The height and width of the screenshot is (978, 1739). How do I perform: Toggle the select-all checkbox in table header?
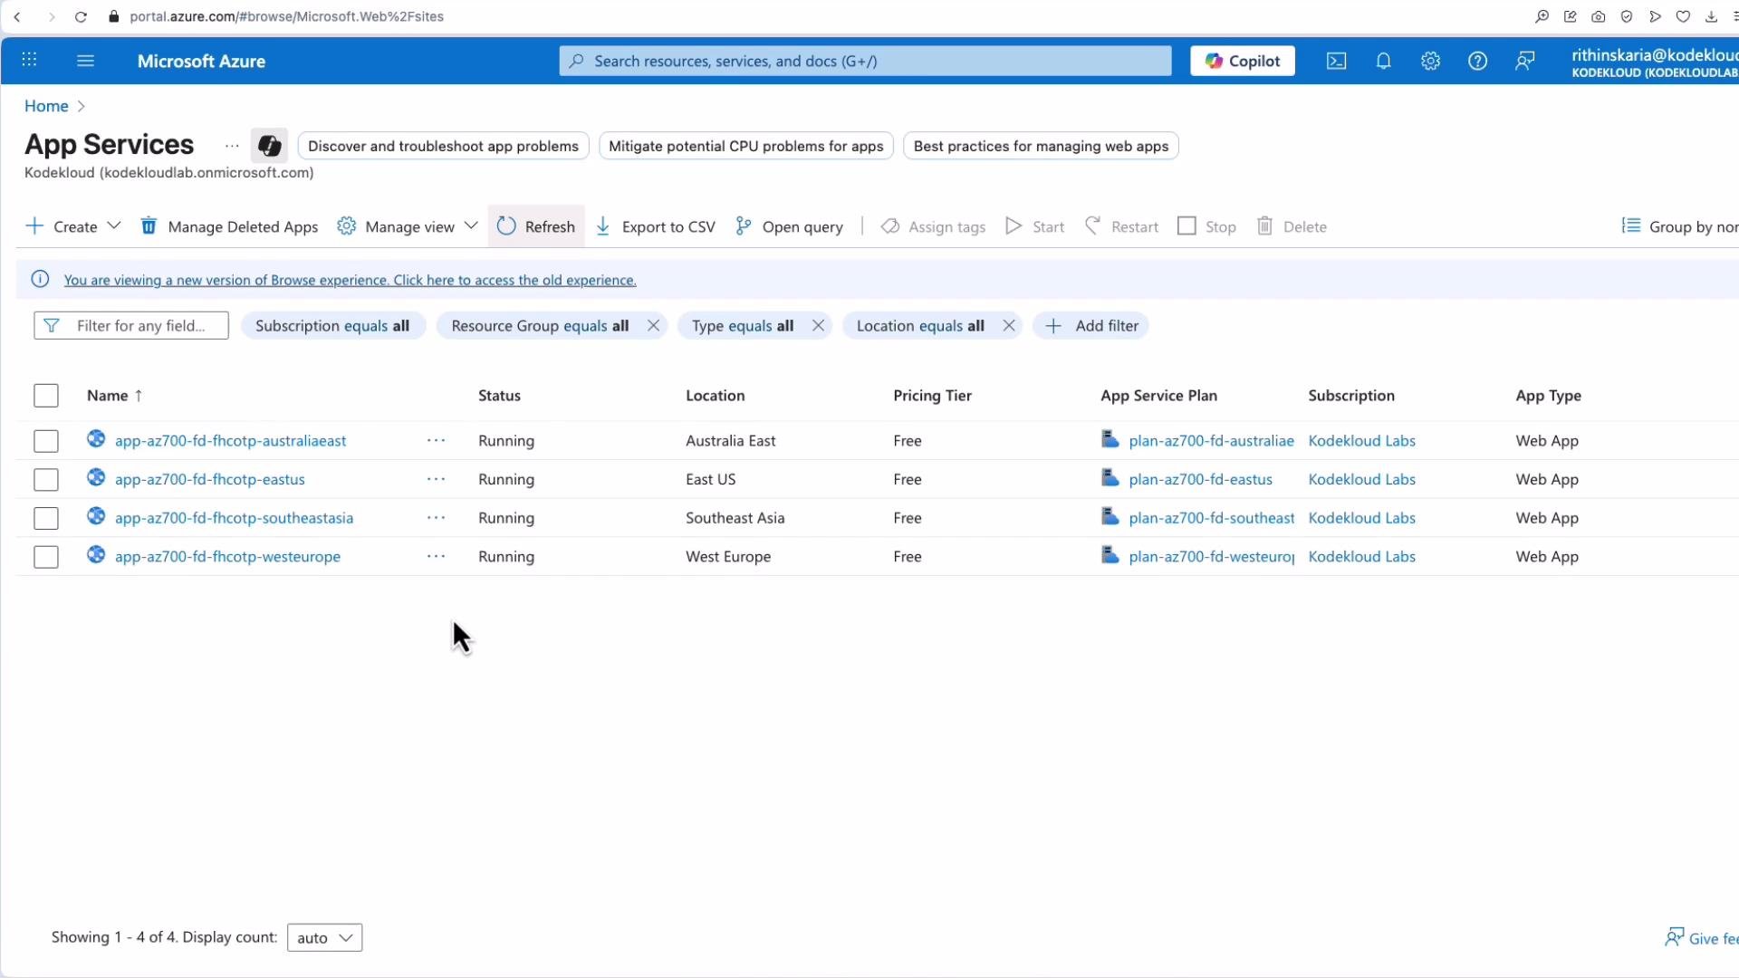click(x=46, y=396)
